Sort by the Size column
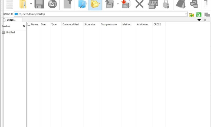The image size is (211, 127). (43, 24)
